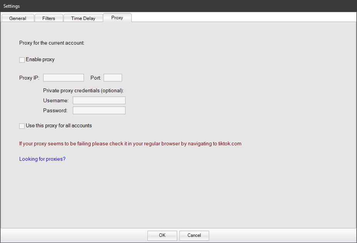Enable Use this proxy for all accounts

22,126
